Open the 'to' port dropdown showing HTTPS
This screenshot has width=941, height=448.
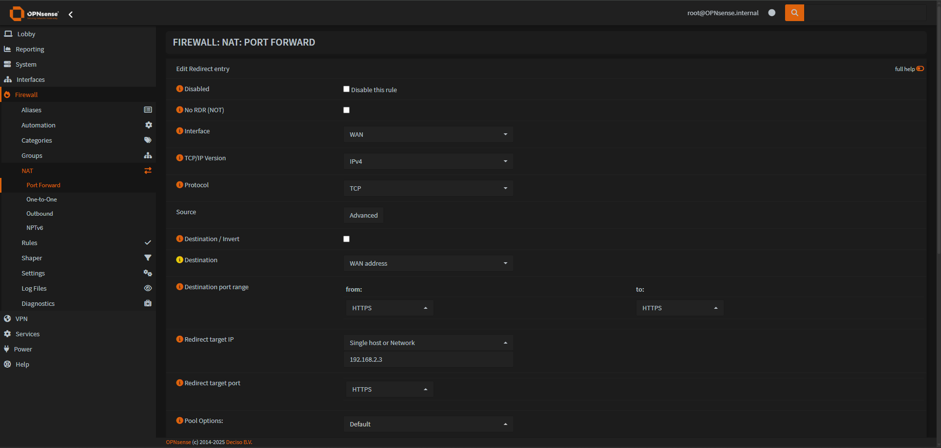(680, 308)
